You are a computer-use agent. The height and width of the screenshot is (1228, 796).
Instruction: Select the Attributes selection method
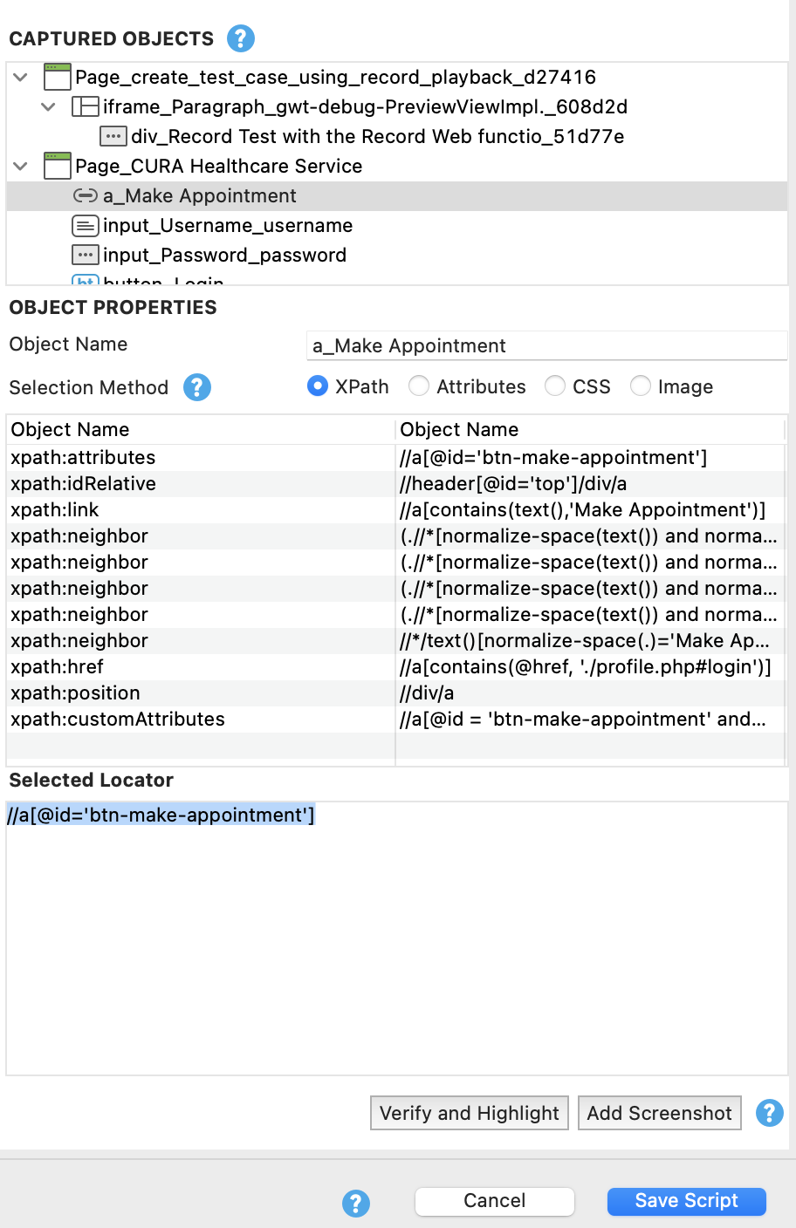pos(419,386)
